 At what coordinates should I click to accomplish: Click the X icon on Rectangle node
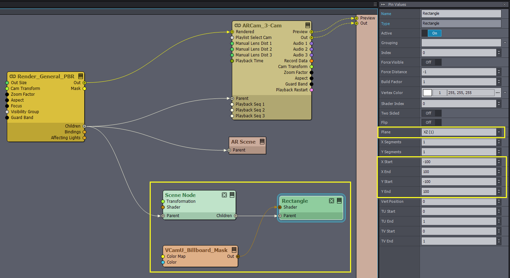tap(332, 201)
